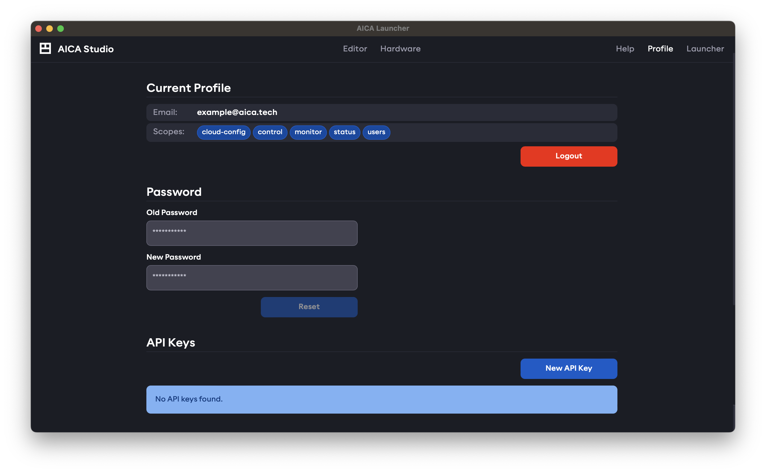
Task: Click the status scope badge
Action: click(344, 132)
